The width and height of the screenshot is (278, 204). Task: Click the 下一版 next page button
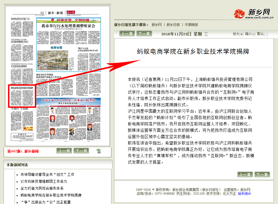(81, 151)
